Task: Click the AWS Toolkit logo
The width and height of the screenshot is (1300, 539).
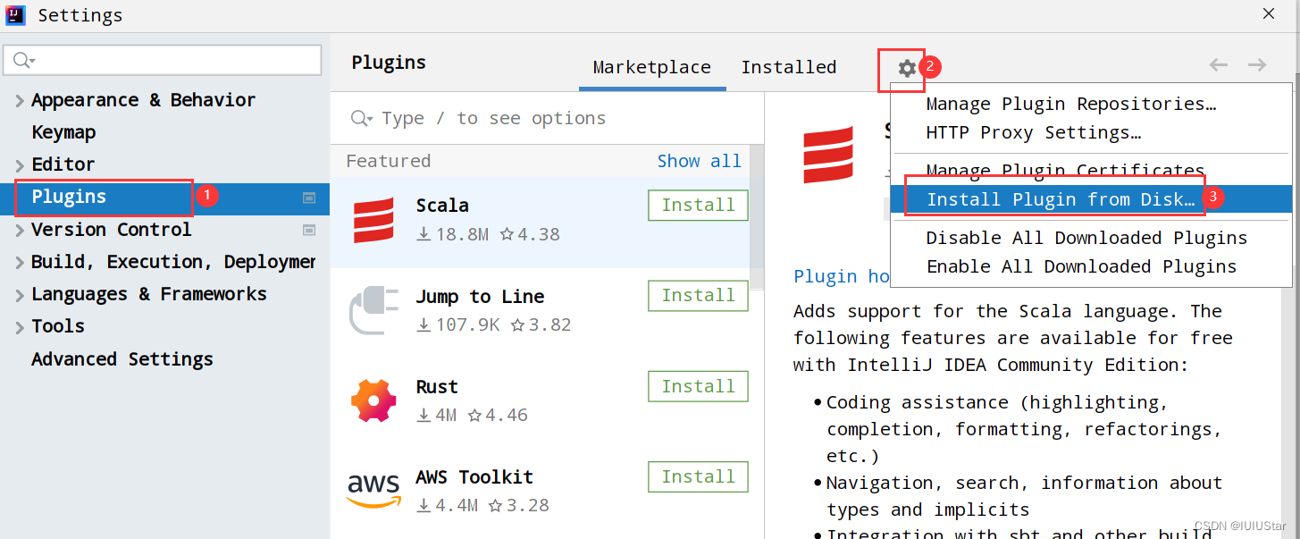Action: pos(373,490)
